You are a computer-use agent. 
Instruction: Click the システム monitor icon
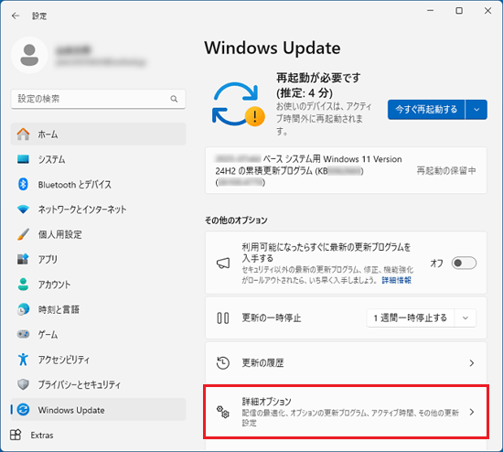pyautogui.click(x=23, y=159)
